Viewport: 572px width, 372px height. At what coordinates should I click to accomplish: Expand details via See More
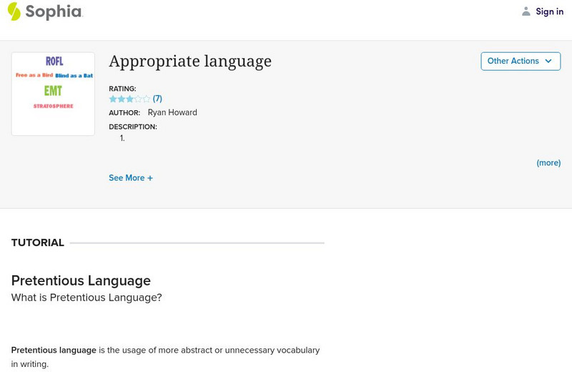[x=127, y=178]
